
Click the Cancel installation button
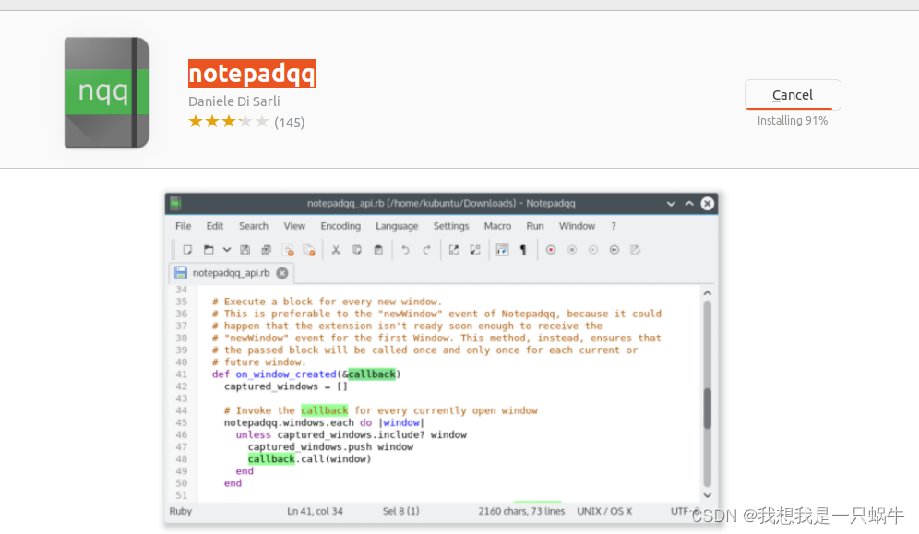coord(793,95)
